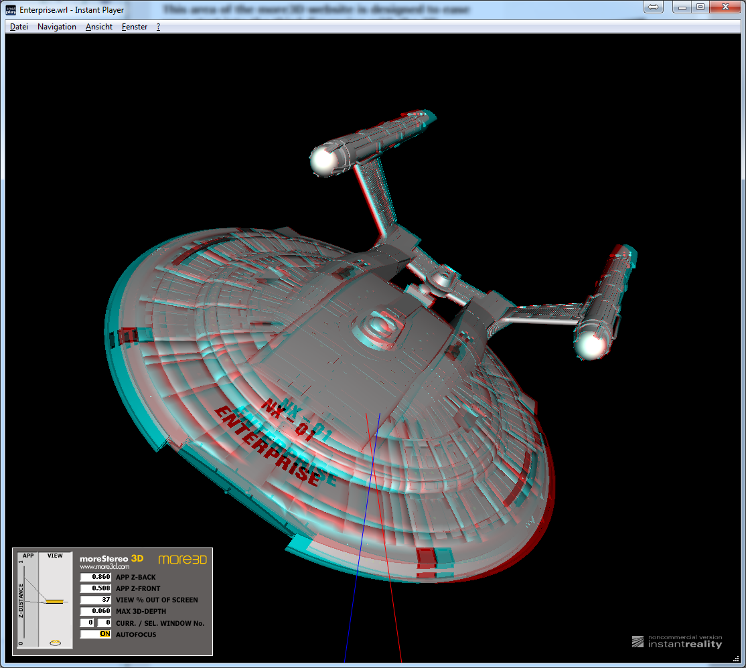Click the yellow more3D logo
Screen dimensions: 746x668
[183, 560]
